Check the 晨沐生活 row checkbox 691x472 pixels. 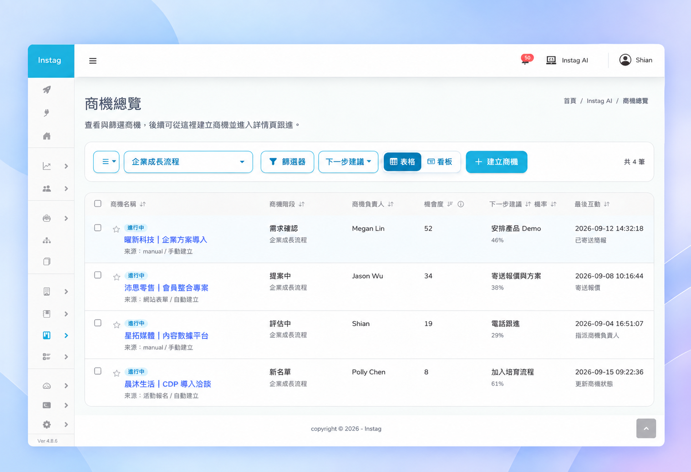click(x=98, y=371)
